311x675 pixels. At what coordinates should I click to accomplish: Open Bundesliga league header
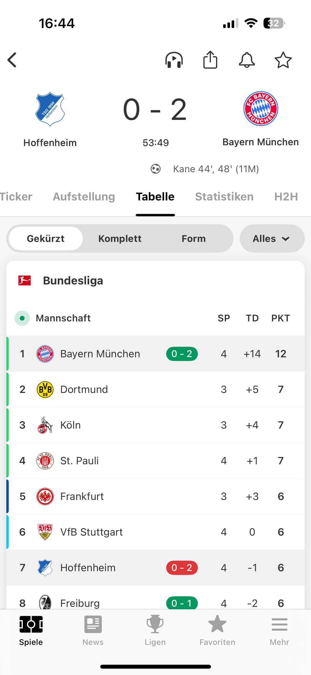pos(73,280)
